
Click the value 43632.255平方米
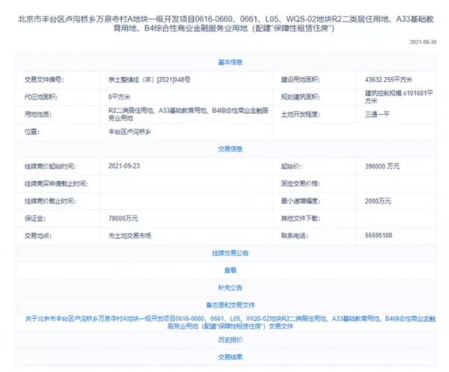click(388, 79)
